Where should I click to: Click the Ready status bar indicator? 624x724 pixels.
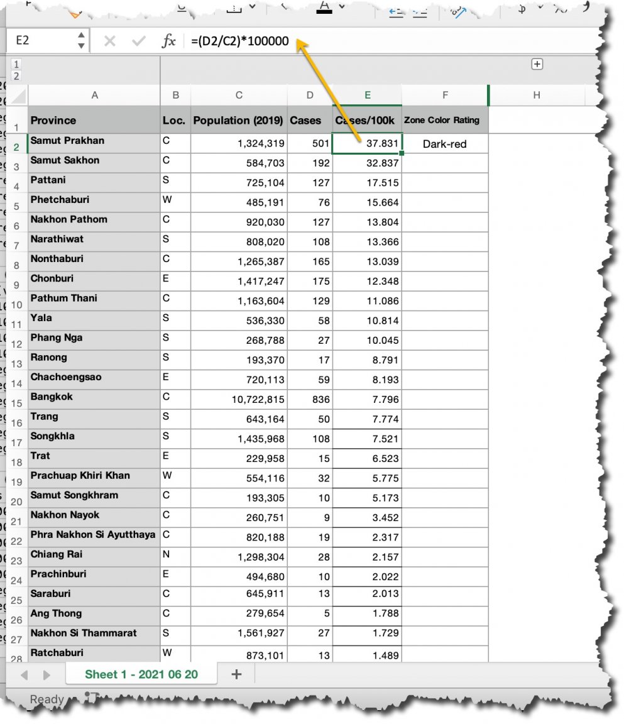(x=47, y=699)
